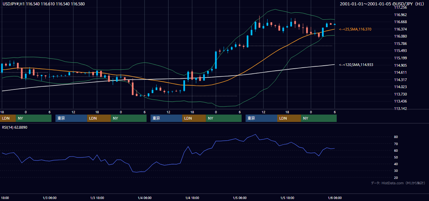Click the 1/4 06:00 time axis label
The image size is (429, 201).
(x=145, y=198)
